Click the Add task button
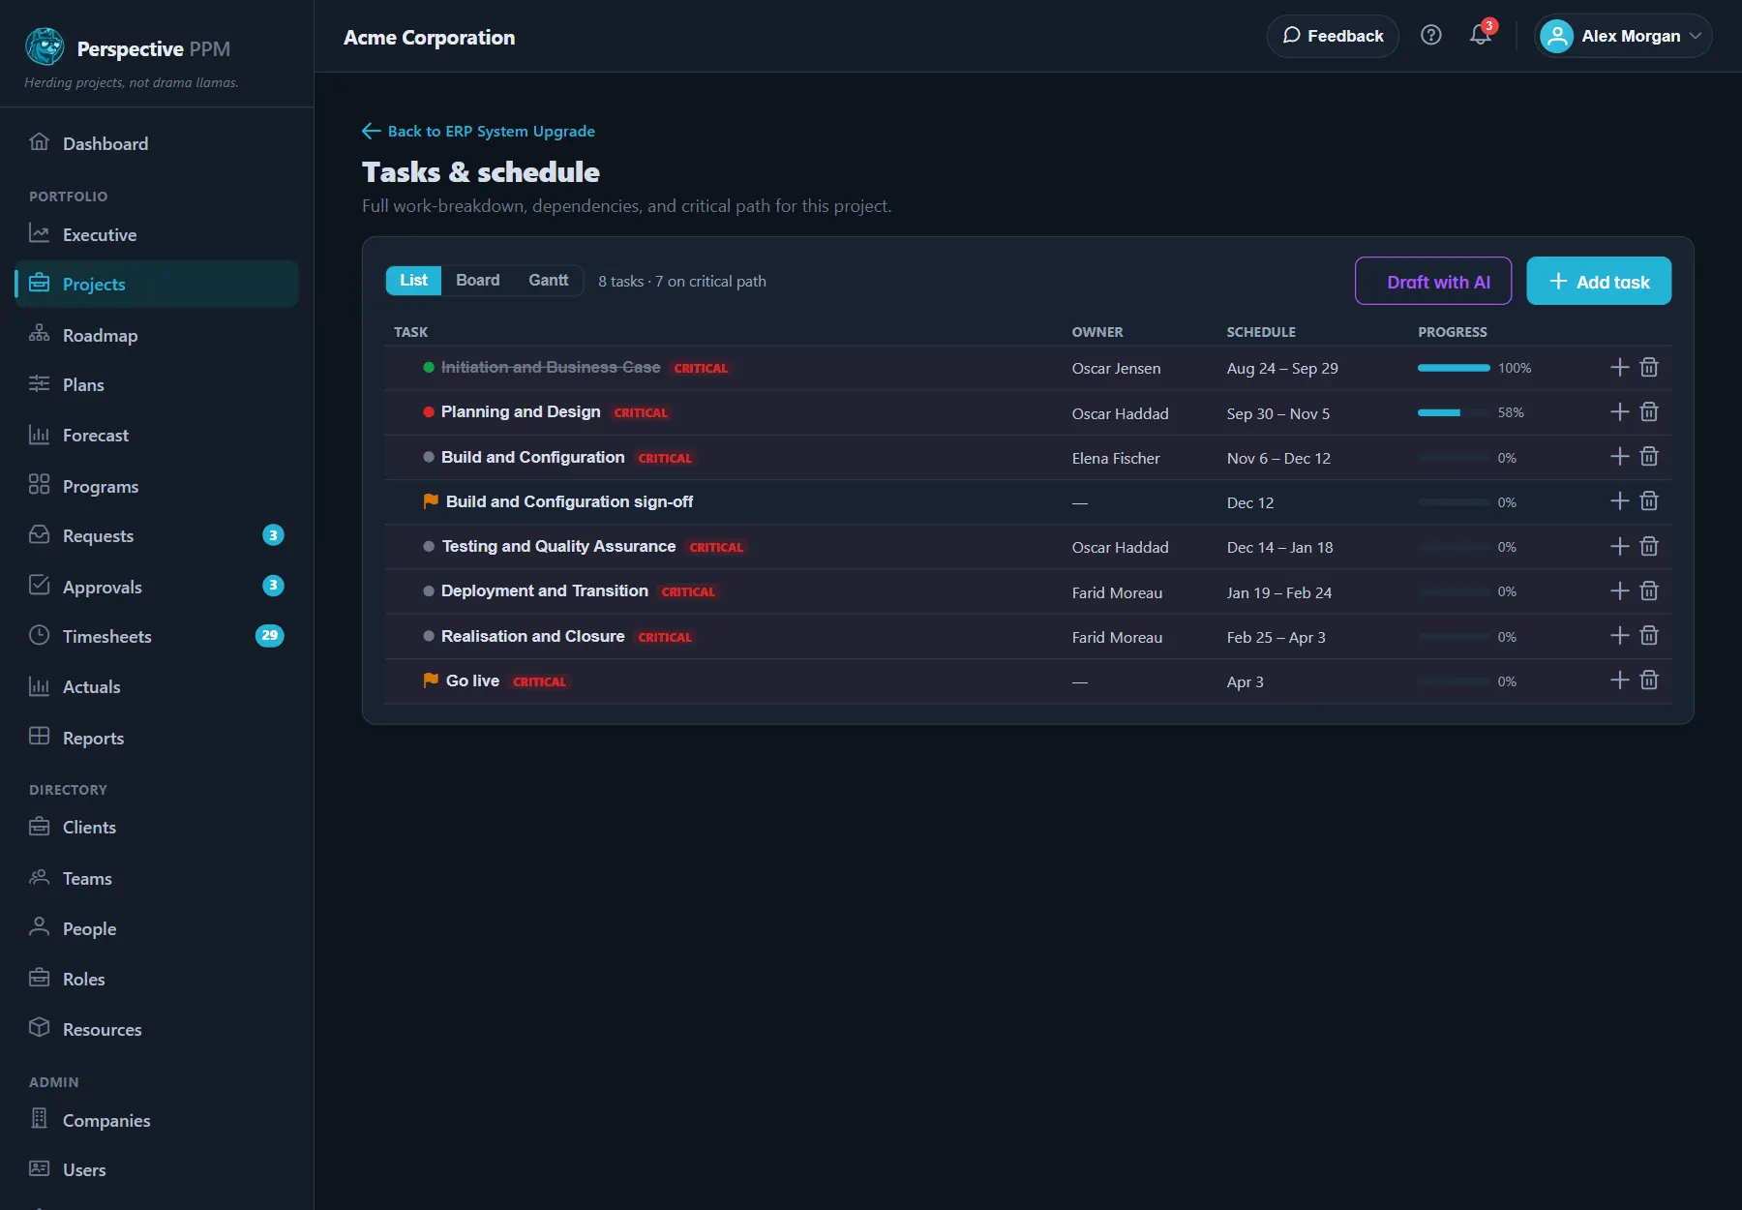This screenshot has width=1742, height=1210. [1599, 281]
